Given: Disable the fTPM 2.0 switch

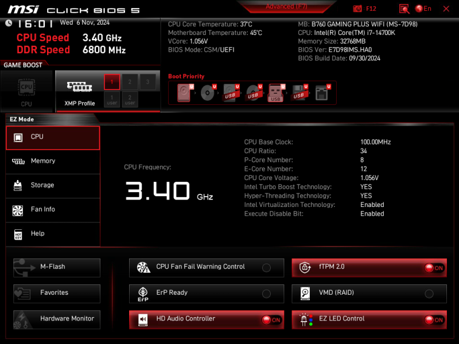Looking at the screenshot, I should tap(433, 267).
